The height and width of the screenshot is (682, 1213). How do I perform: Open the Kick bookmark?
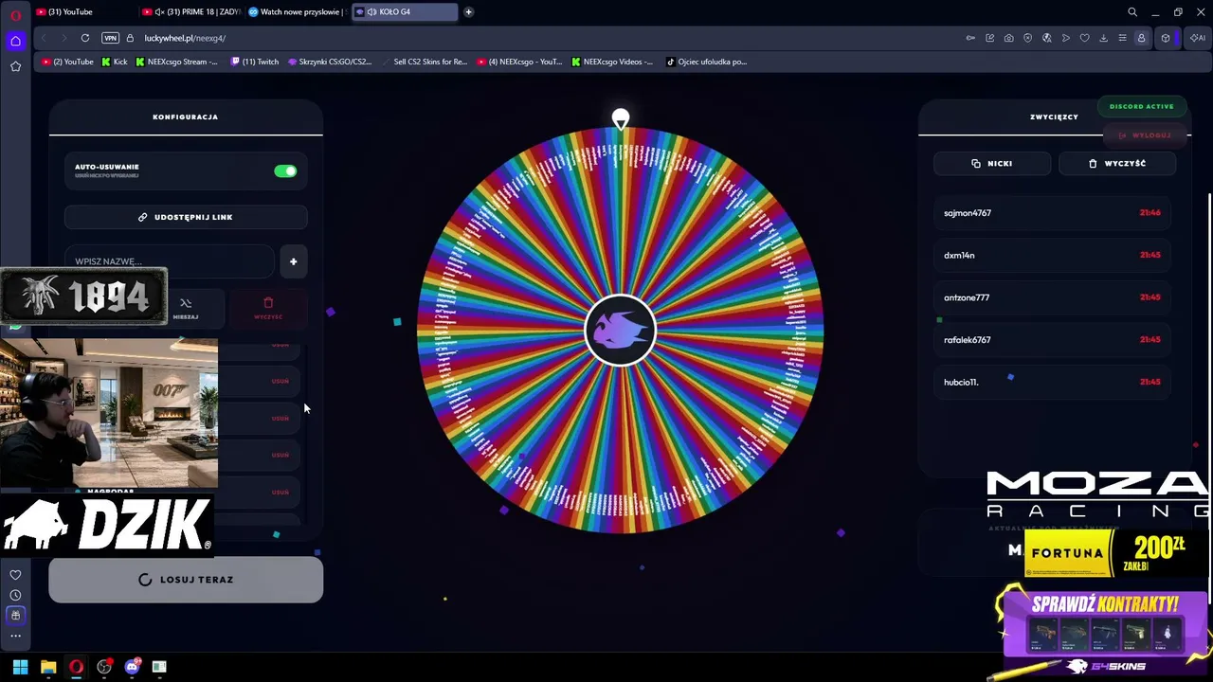115,62
